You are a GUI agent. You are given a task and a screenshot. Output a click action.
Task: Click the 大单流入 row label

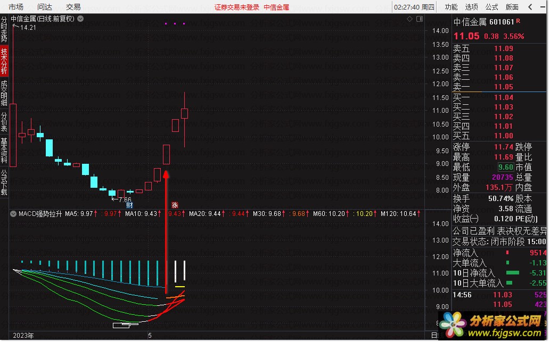point(470,262)
